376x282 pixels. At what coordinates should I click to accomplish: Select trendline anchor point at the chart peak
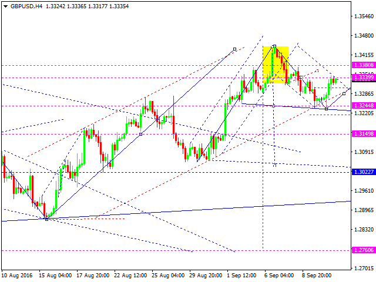(274, 46)
